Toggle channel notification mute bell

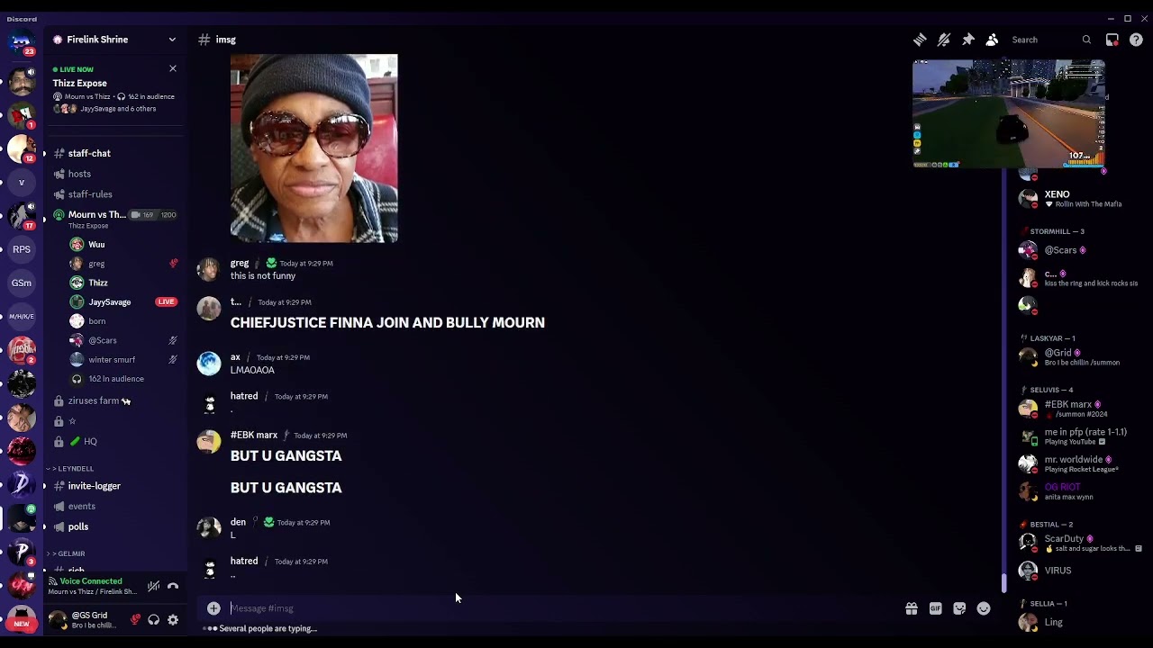click(944, 40)
